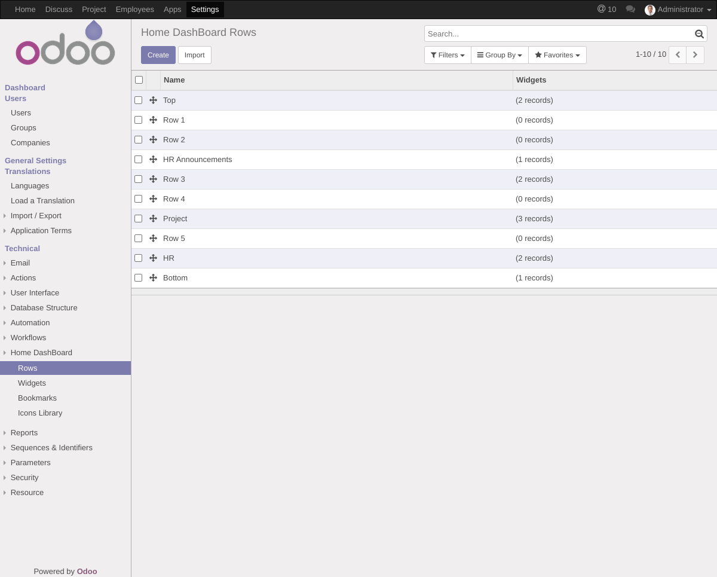The image size is (717, 577).
Task: Open the Filters dropdown
Action: tap(447, 54)
